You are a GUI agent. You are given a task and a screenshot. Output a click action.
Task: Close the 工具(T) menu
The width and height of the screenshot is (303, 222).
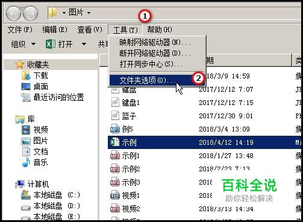click(125, 30)
